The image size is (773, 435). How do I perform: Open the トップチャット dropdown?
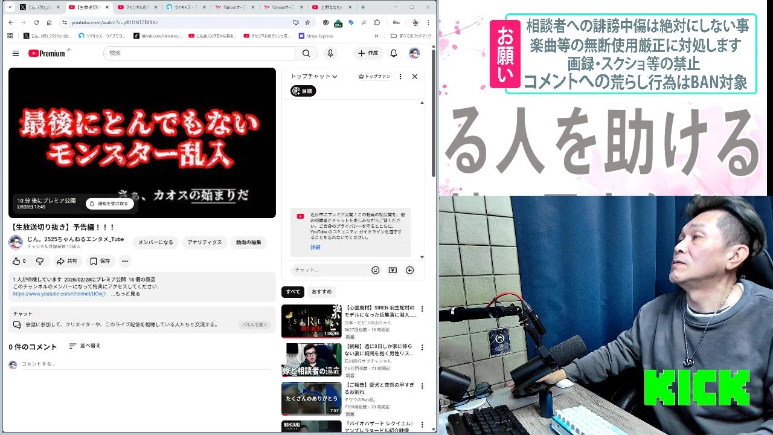point(314,77)
